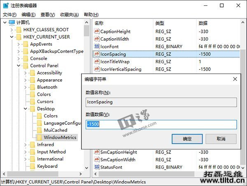Close the 编辑字符串 dialog
The image size is (247, 186).
point(235,79)
